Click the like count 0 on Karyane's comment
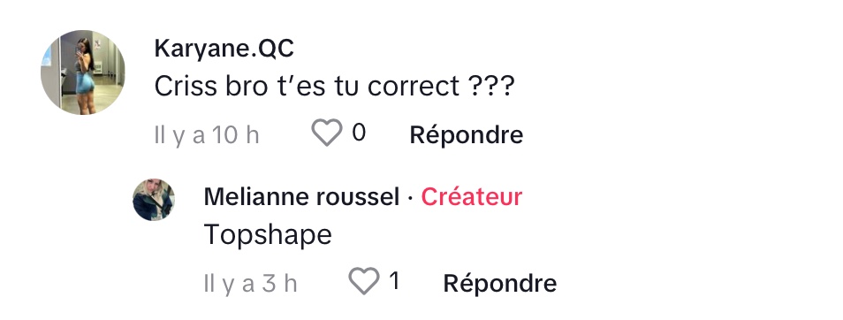 coord(359,133)
